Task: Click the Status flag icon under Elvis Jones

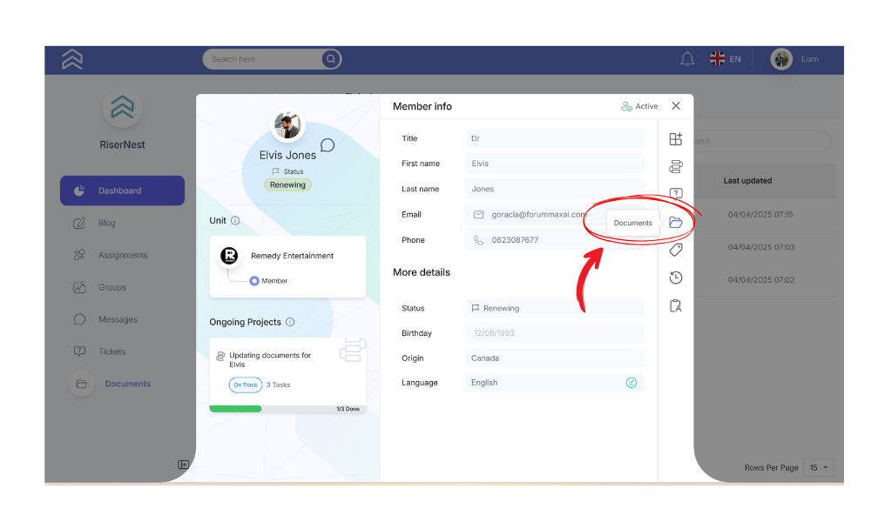Action: (275, 171)
